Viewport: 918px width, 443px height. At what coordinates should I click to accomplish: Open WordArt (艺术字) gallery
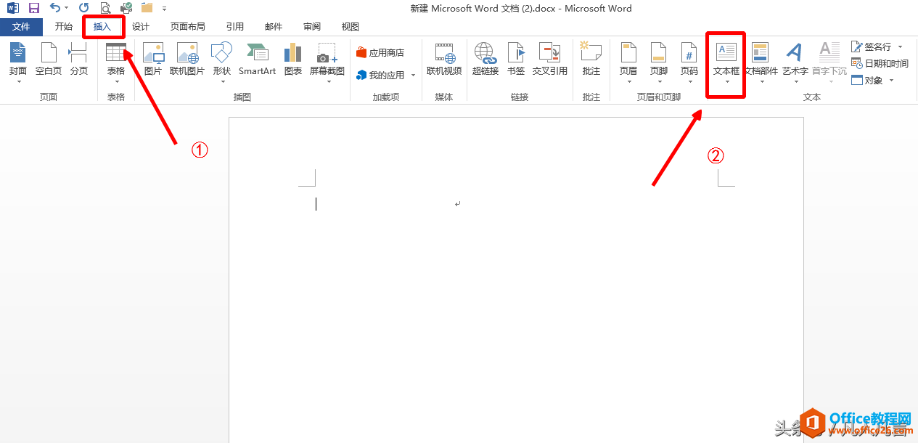click(795, 62)
